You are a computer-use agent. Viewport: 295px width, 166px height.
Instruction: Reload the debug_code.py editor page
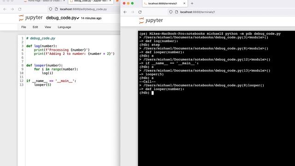click(x=19, y=9)
